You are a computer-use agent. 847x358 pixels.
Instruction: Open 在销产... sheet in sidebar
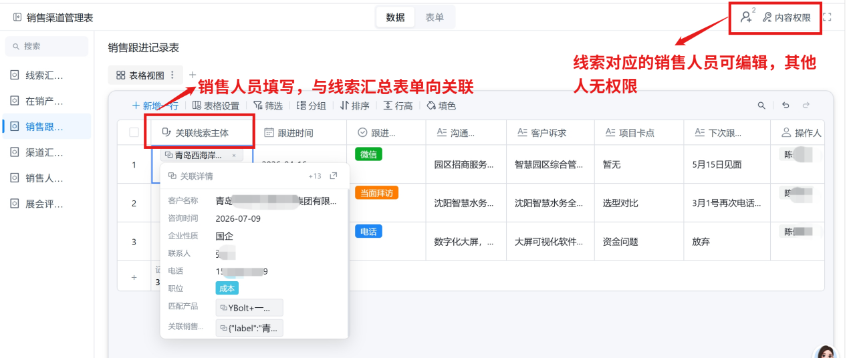[47, 101]
